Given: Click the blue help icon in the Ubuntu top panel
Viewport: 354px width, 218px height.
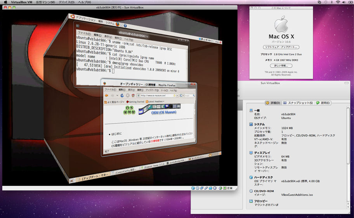Looking at the screenshot, I should click(x=125, y=26).
